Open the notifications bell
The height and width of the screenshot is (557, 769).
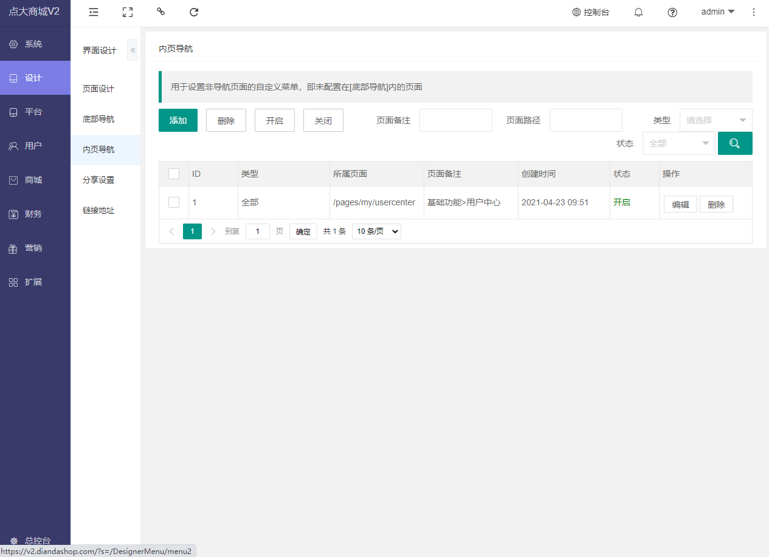pos(638,12)
